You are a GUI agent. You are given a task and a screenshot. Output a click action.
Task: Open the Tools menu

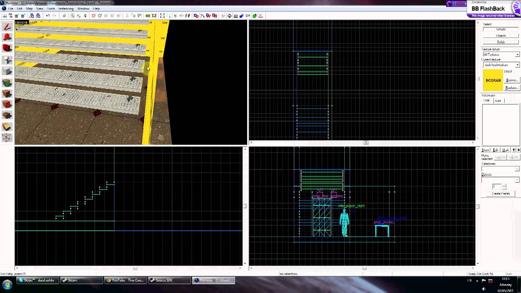pyautogui.click(x=51, y=9)
